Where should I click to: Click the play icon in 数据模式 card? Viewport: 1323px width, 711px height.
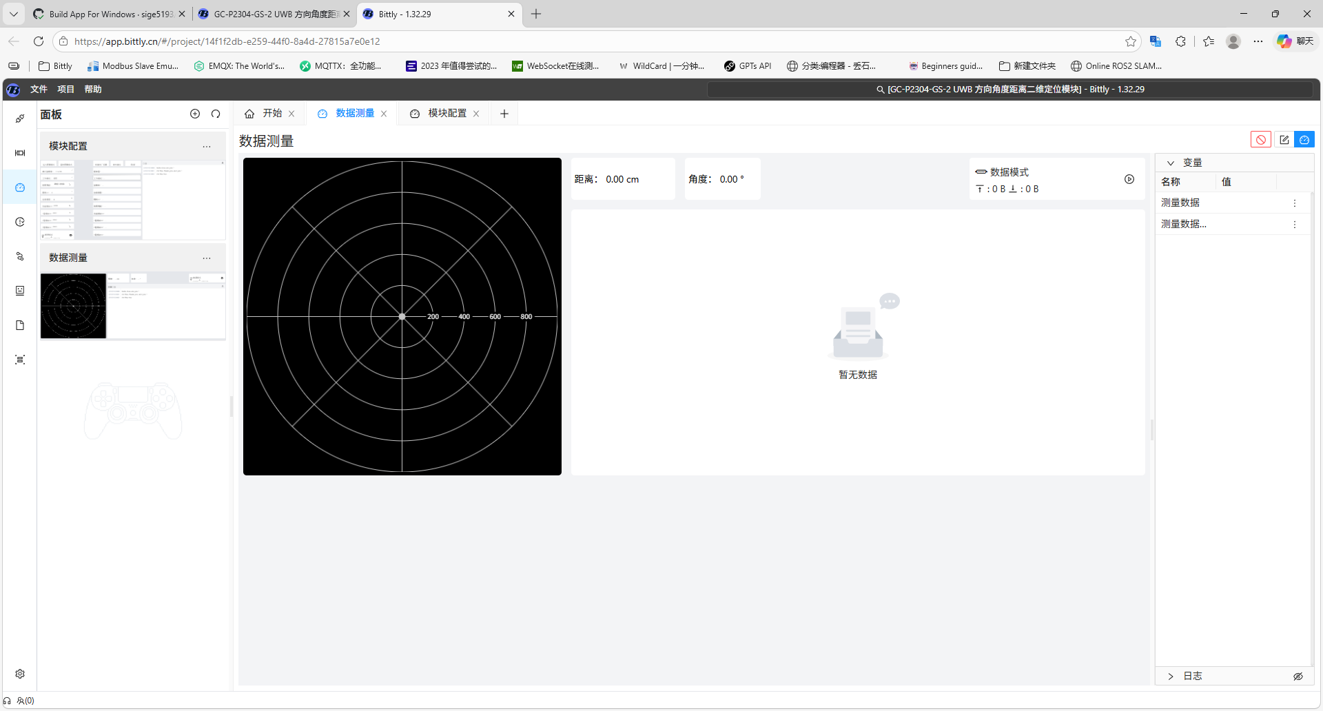pos(1129,179)
